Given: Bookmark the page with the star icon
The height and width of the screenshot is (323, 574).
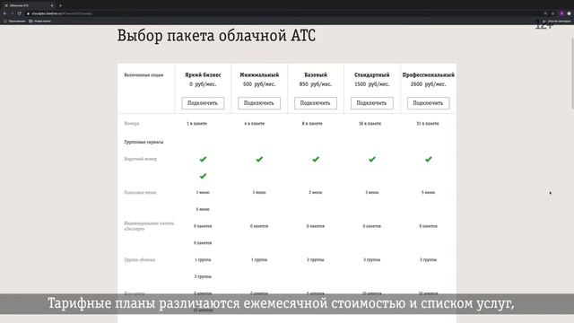Looking at the screenshot, I should point(552,13).
